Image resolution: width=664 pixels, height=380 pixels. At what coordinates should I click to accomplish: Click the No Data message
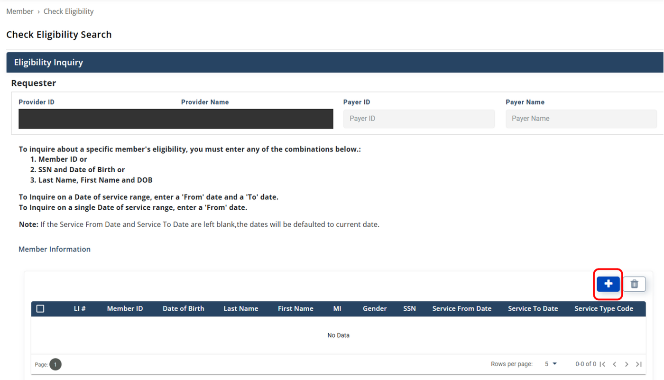(338, 335)
